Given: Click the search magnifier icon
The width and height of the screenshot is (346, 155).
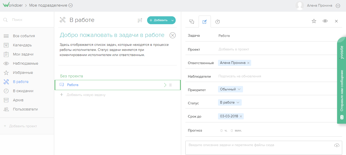Looking at the screenshot, I should click(6, 20).
